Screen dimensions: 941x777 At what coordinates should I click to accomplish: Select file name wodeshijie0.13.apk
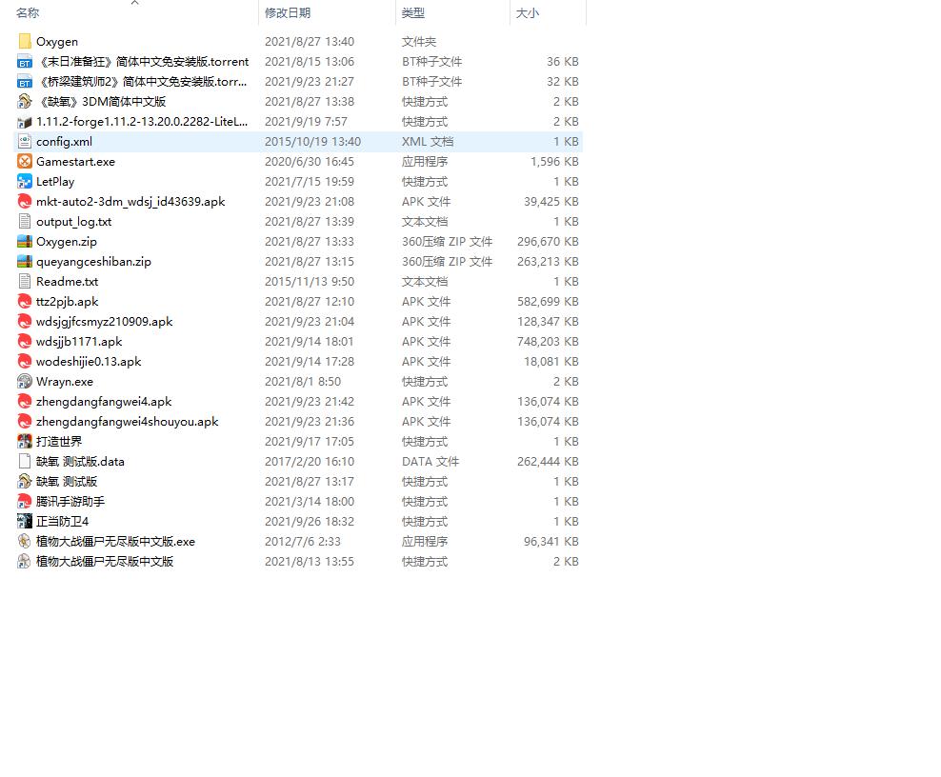(x=89, y=361)
